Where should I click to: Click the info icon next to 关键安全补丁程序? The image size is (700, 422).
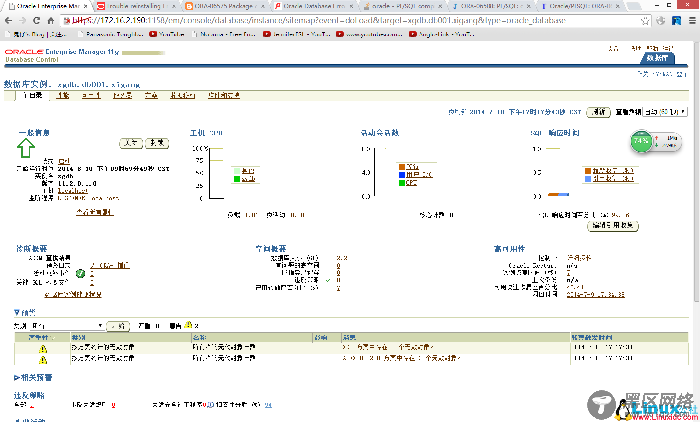[210, 405]
